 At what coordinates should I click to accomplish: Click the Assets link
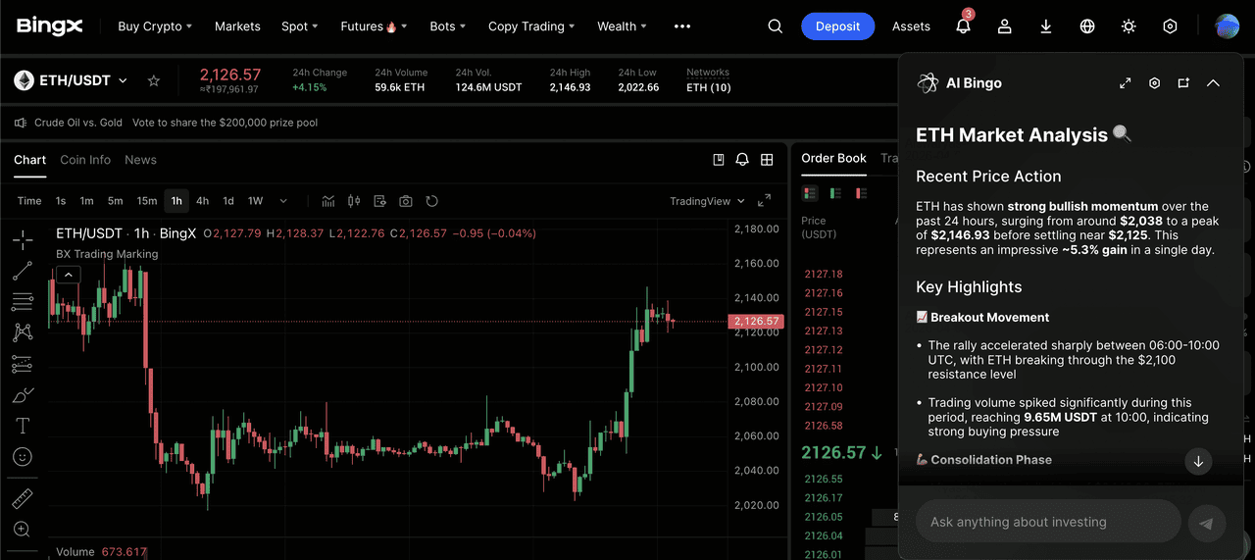[911, 26]
